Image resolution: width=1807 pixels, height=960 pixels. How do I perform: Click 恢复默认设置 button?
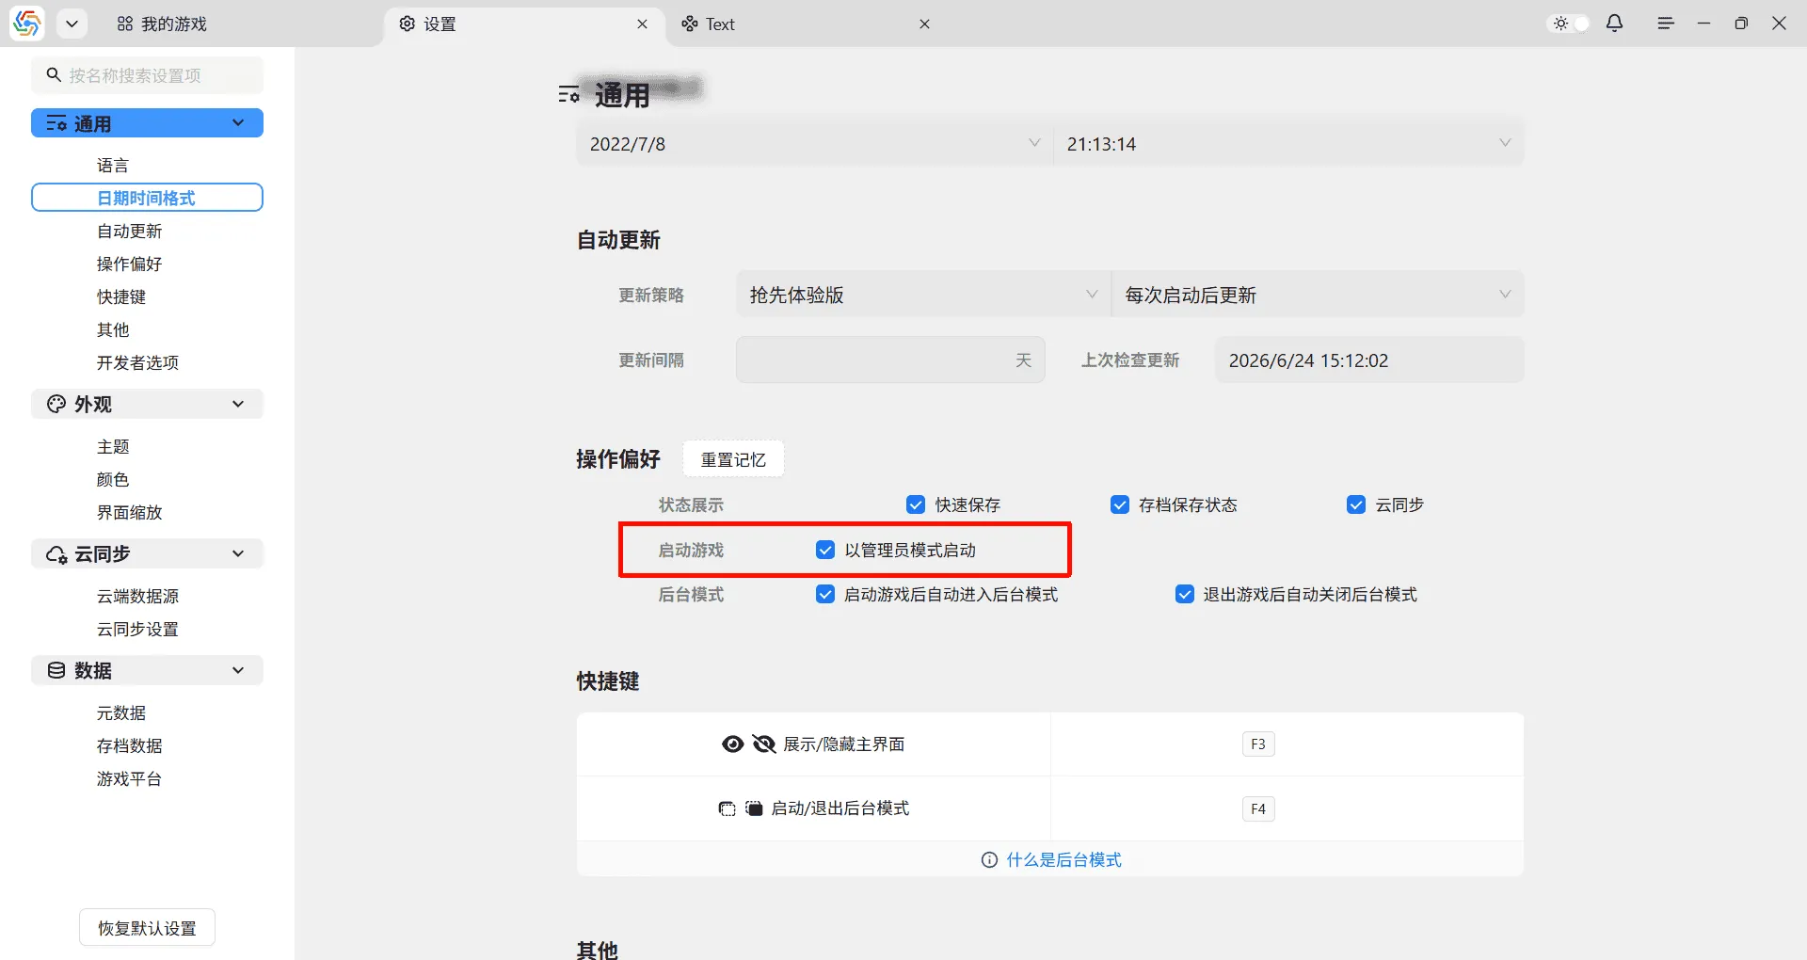(148, 928)
